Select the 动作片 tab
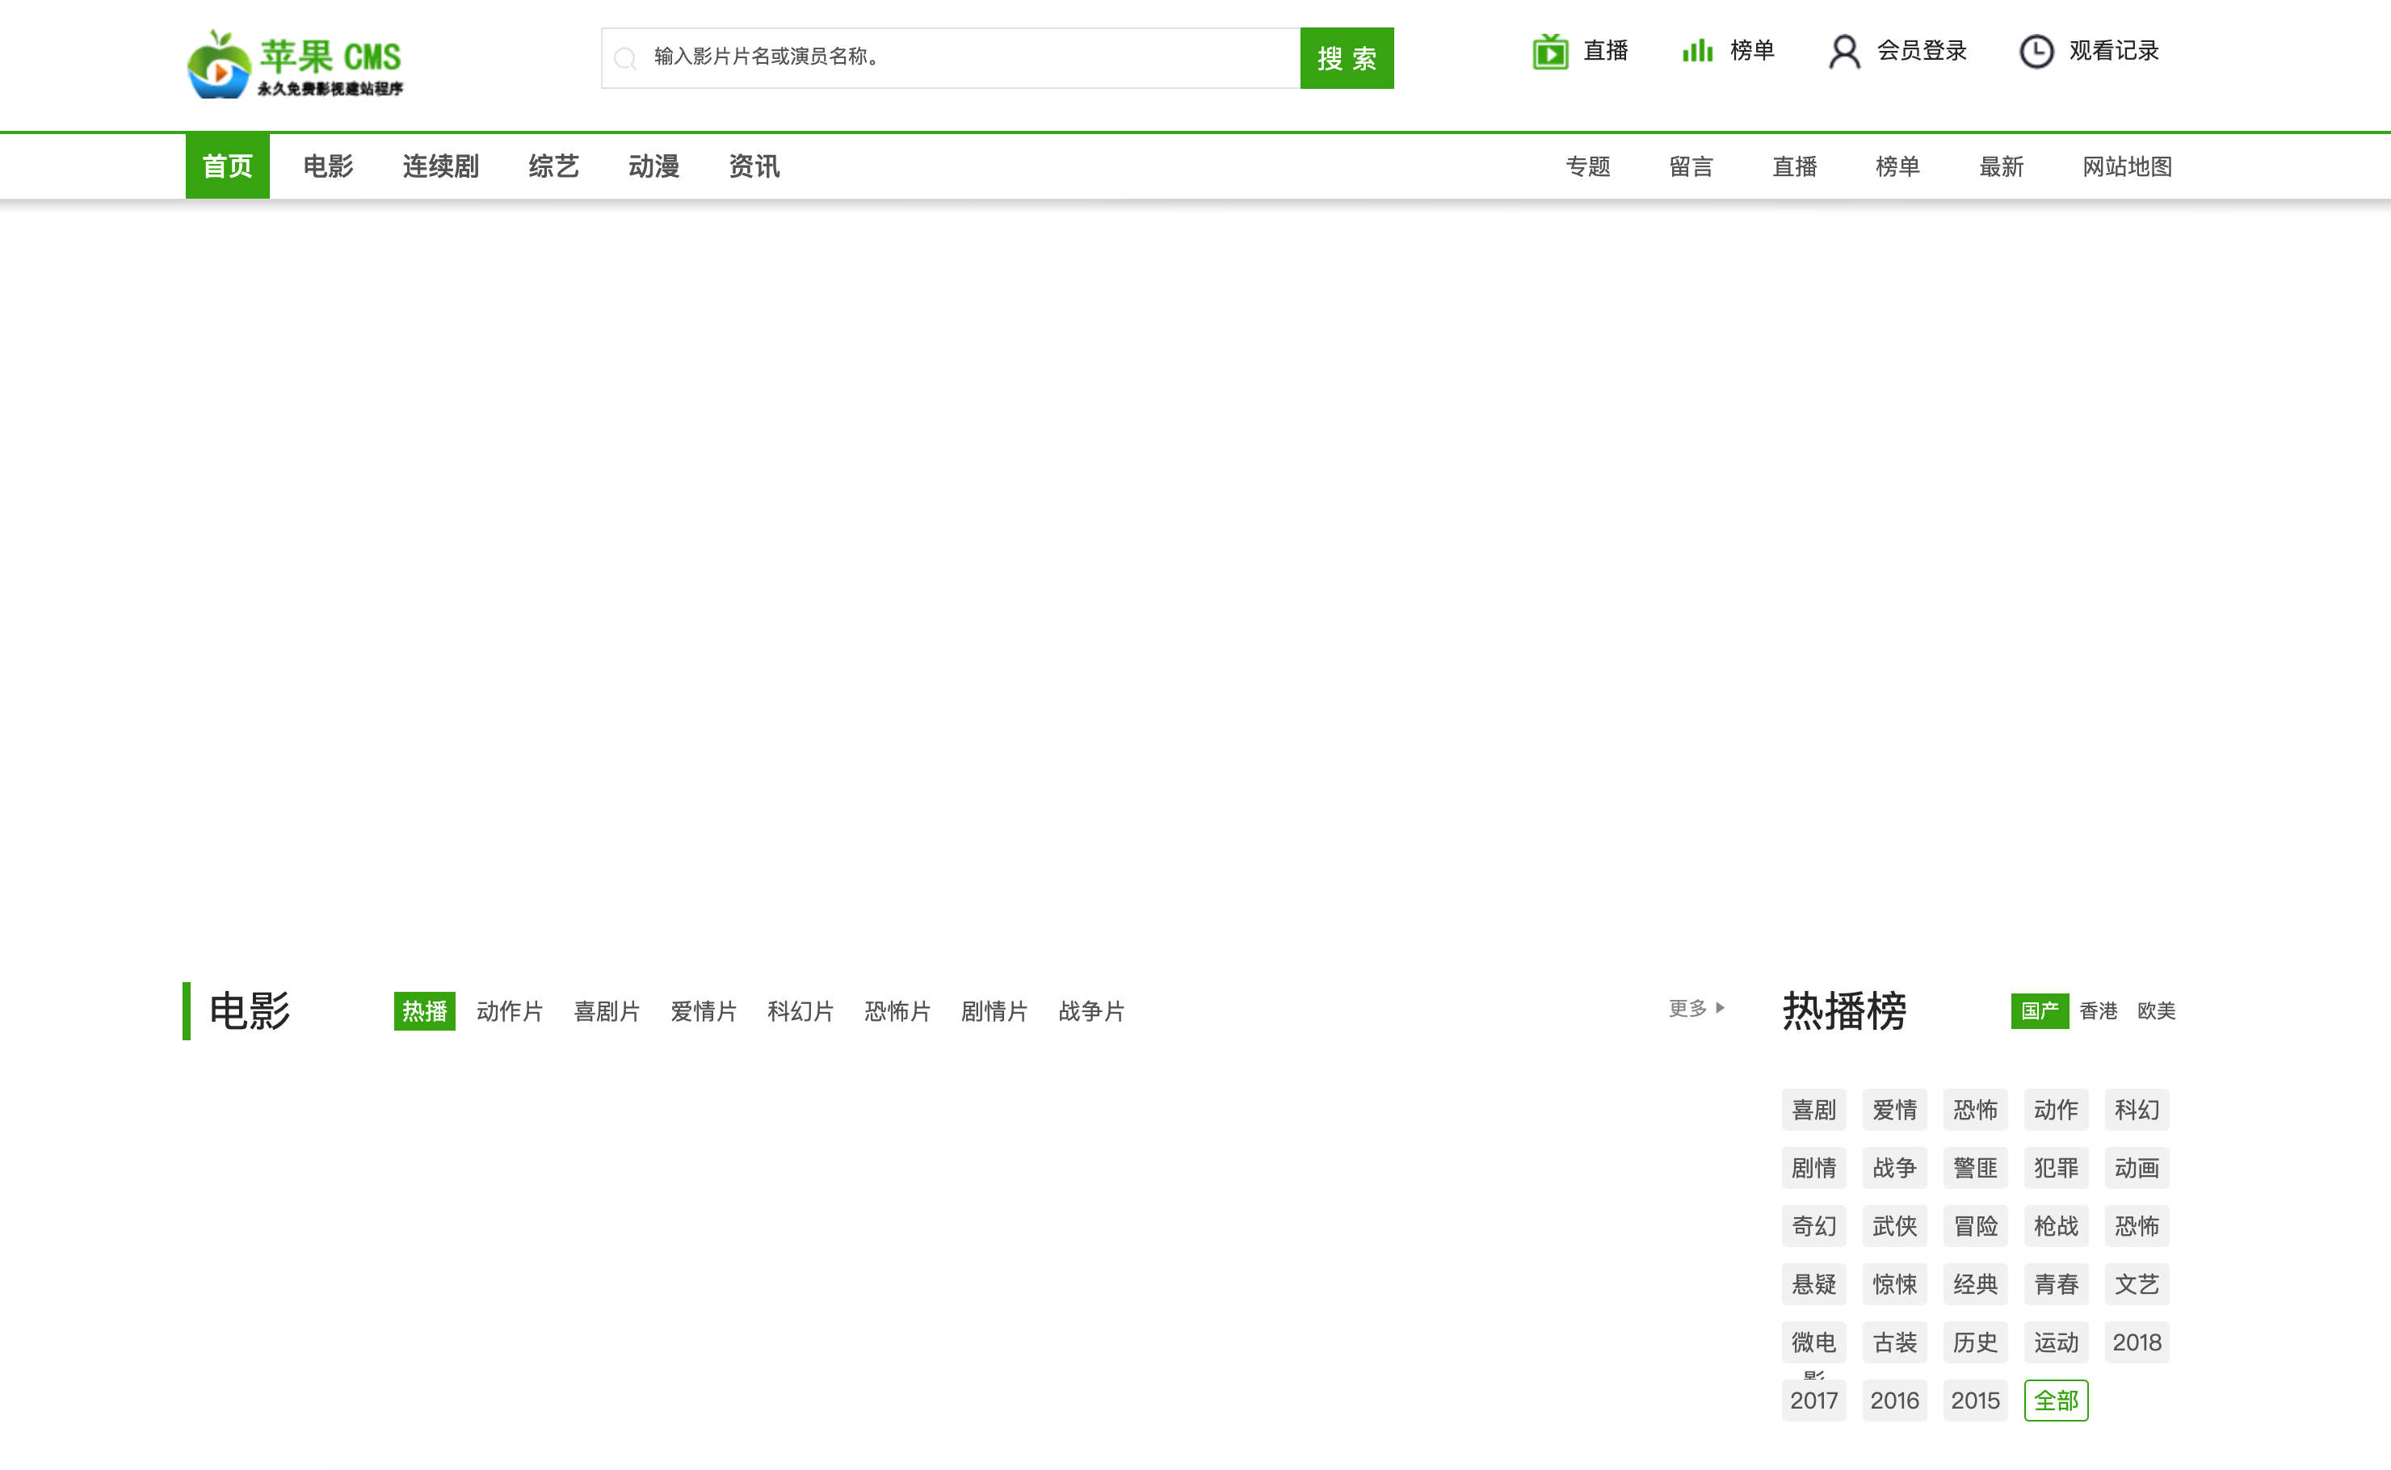 point(510,1011)
